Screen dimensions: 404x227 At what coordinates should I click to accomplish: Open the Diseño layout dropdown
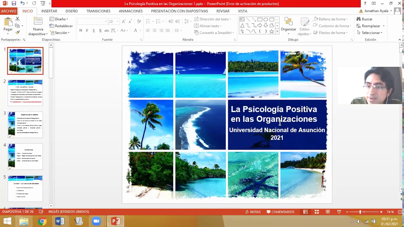click(x=59, y=19)
